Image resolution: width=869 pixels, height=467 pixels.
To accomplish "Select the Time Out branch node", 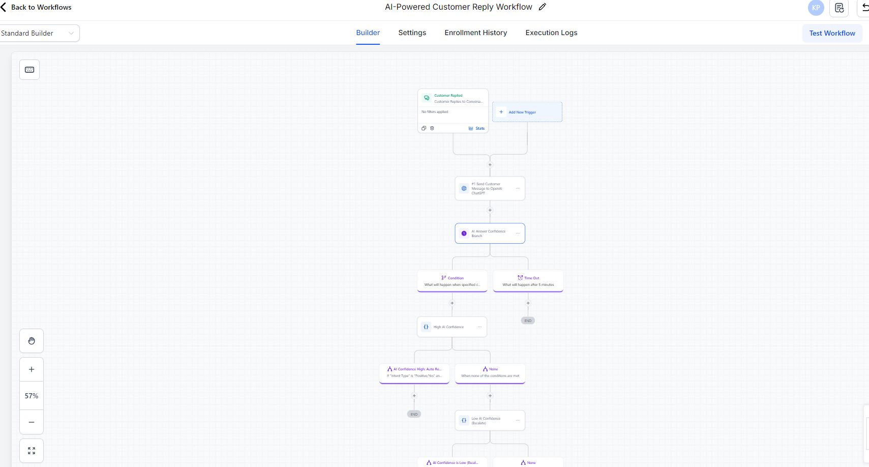I will click(527, 280).
